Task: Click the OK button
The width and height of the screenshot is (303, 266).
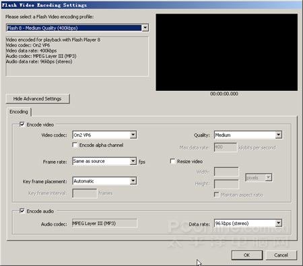Action: click(x=247, y=255)
